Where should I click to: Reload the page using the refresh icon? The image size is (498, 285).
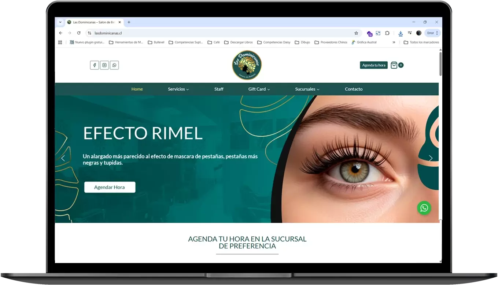(78, 33)
